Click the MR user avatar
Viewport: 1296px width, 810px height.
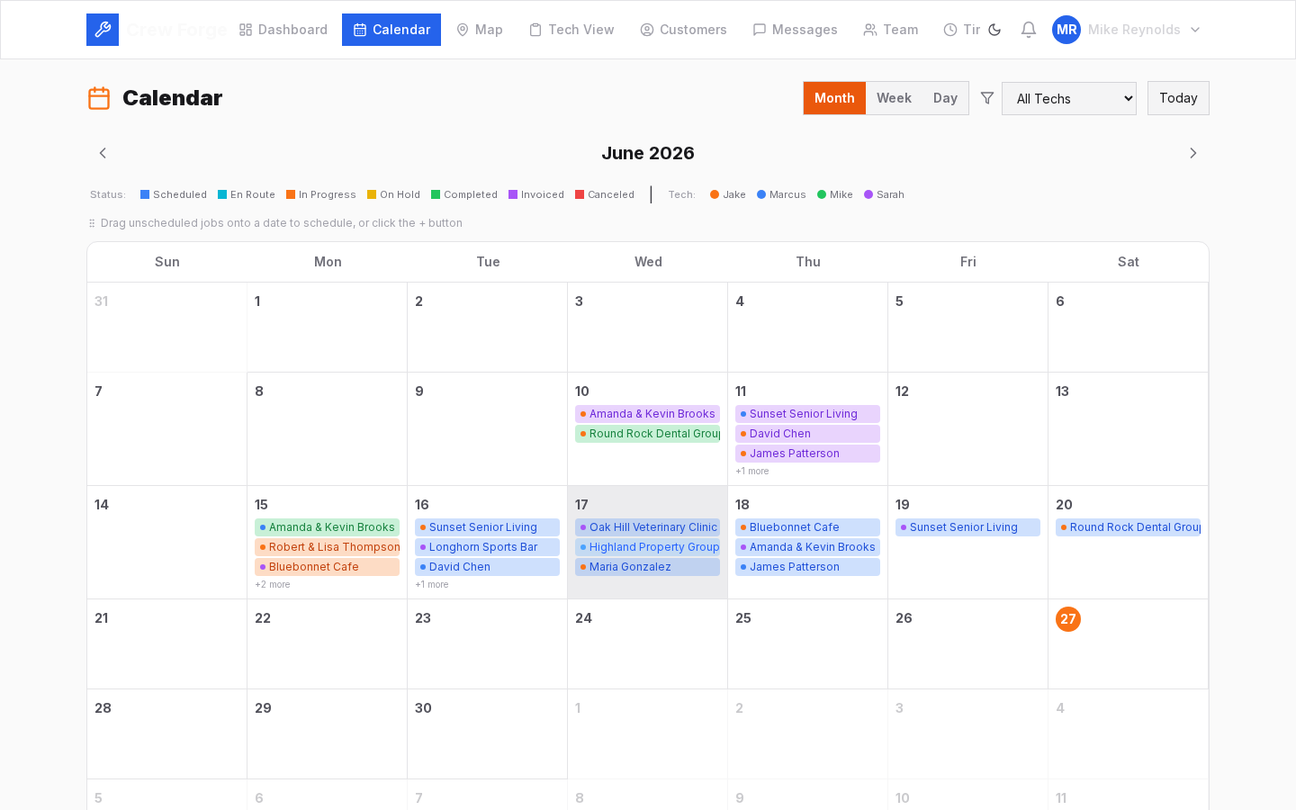(1066, 30)
